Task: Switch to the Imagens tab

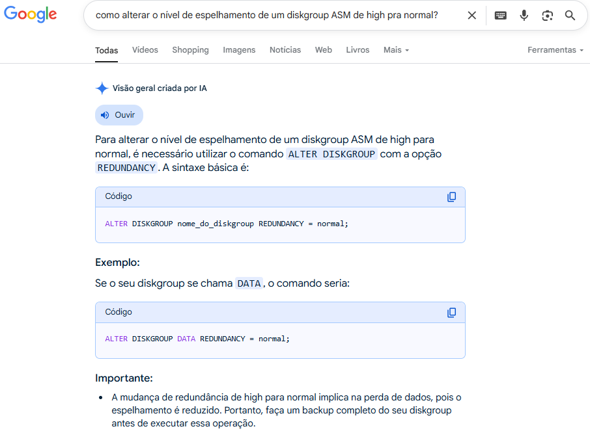Action: [239, 50]
